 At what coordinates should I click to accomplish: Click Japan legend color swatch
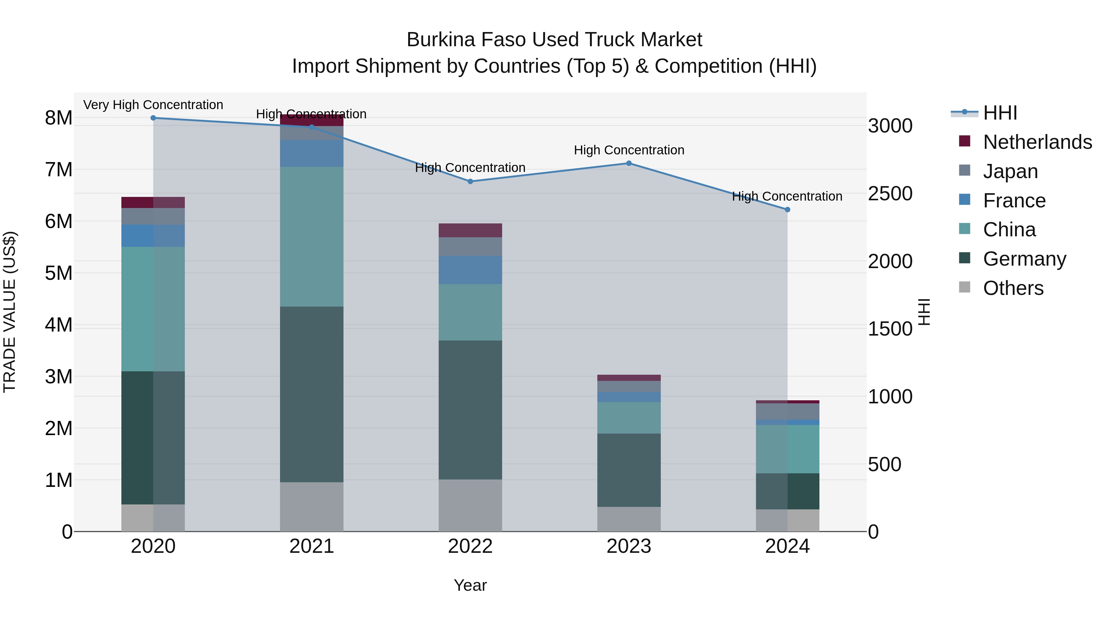965,170
